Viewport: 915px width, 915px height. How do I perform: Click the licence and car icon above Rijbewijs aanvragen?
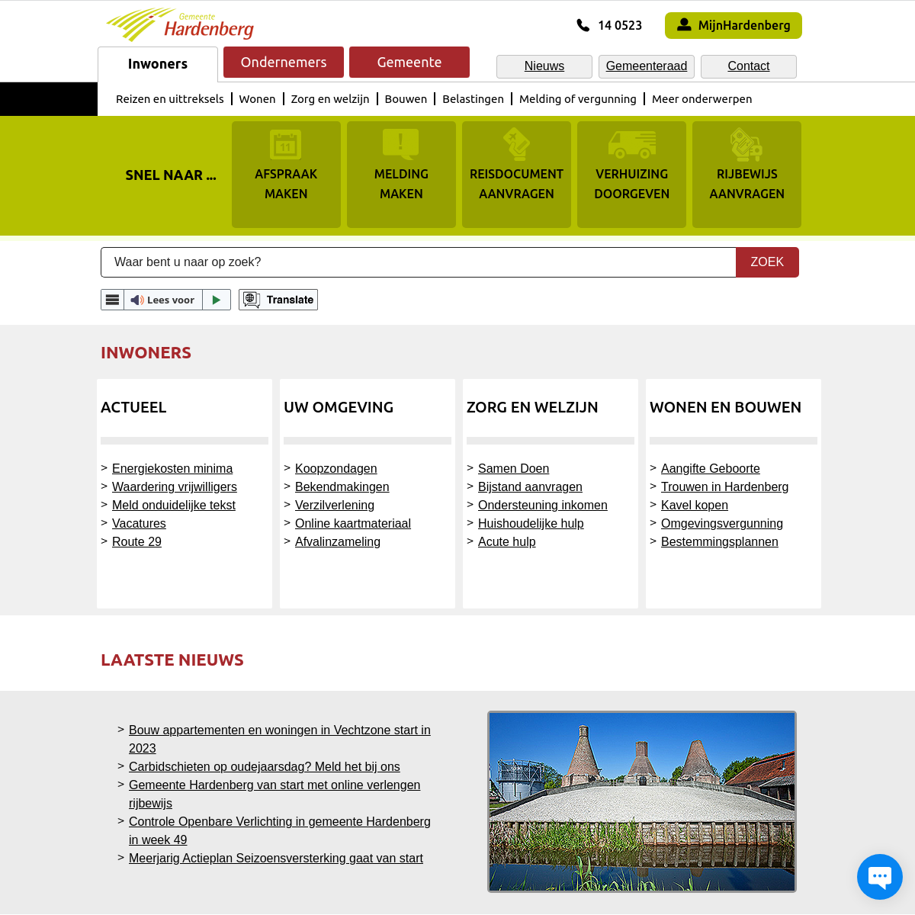coord(746,144)
